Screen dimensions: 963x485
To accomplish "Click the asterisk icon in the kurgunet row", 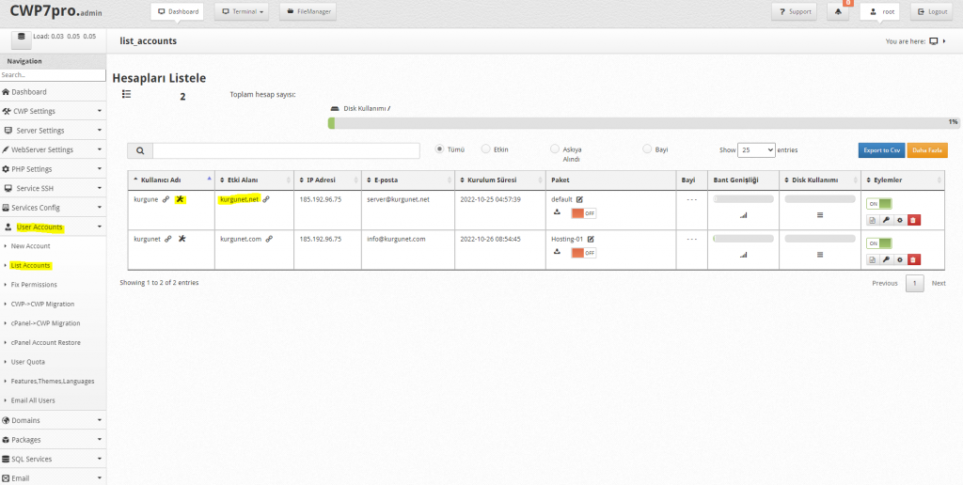I will coord(182,239).
